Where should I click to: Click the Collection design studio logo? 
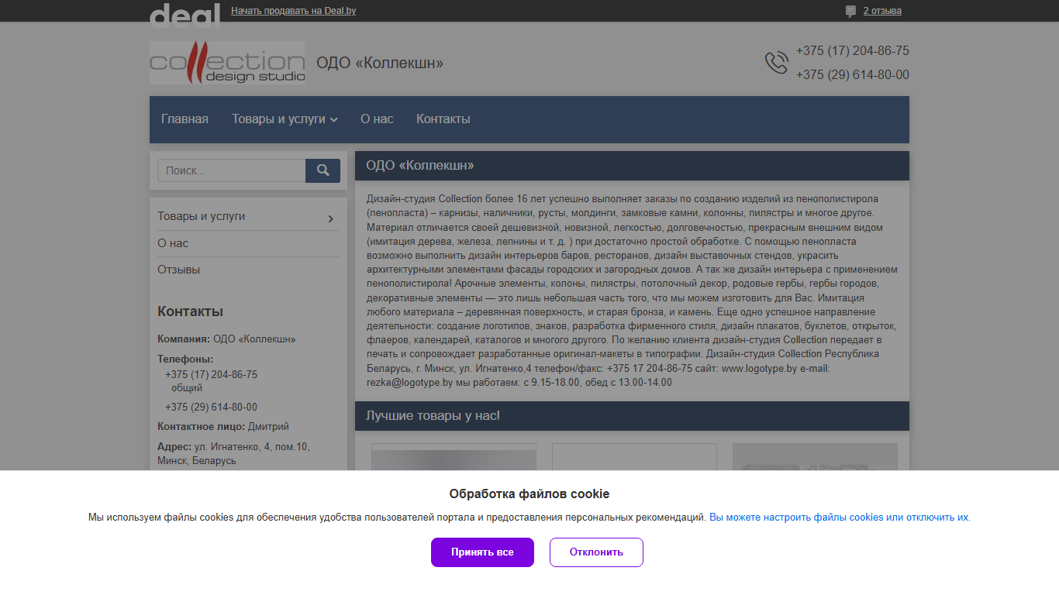click(227, 63)
